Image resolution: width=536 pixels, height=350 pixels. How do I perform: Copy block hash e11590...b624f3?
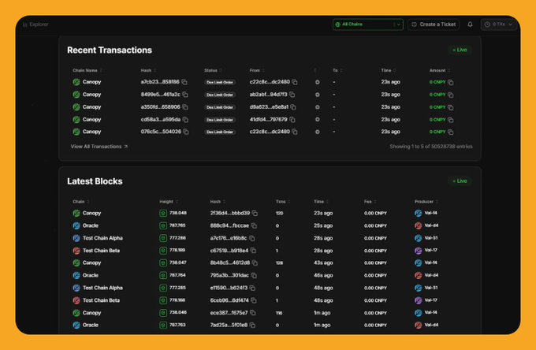(252, 288)
